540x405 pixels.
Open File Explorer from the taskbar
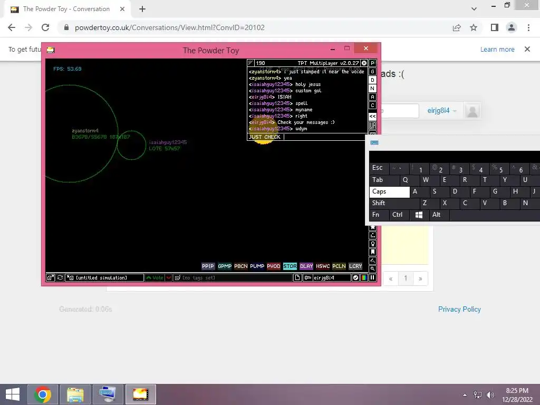(75, 394)
